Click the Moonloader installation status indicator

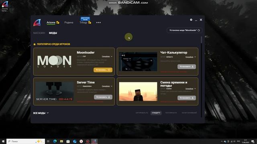[184, 30]
